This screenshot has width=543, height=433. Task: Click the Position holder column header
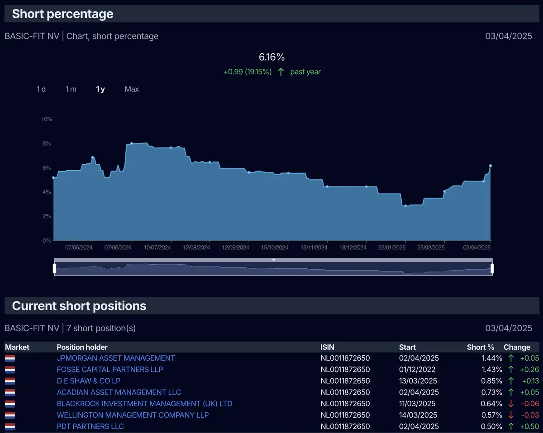tap(82, 347)
